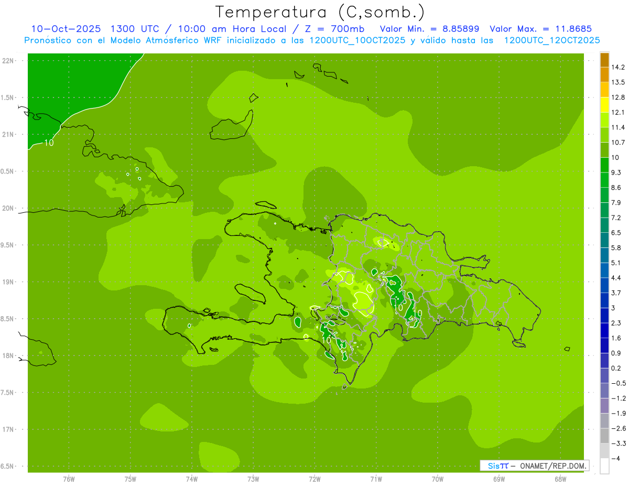Click the title 'Temperatura (C,somb.)'
629x486 pixels.
click(x=320, y=12)
